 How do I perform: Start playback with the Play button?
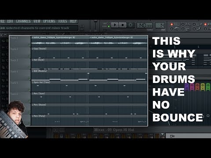[x=115, y=25]
